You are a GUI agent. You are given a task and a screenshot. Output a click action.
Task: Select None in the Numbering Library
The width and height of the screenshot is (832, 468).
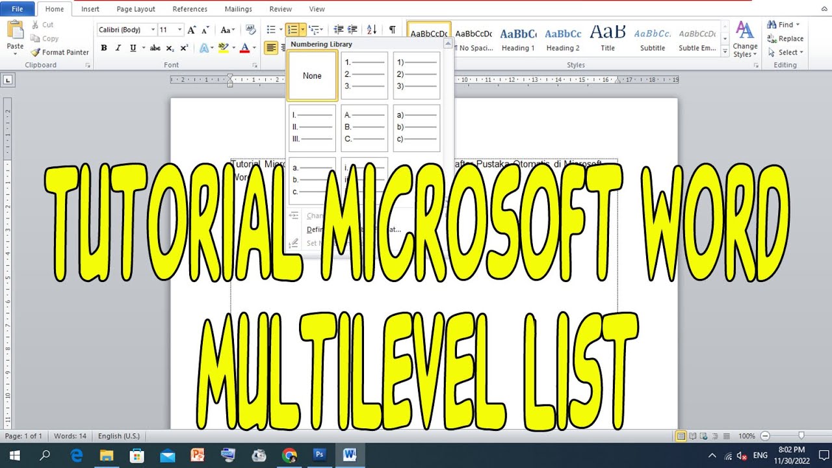313,75
